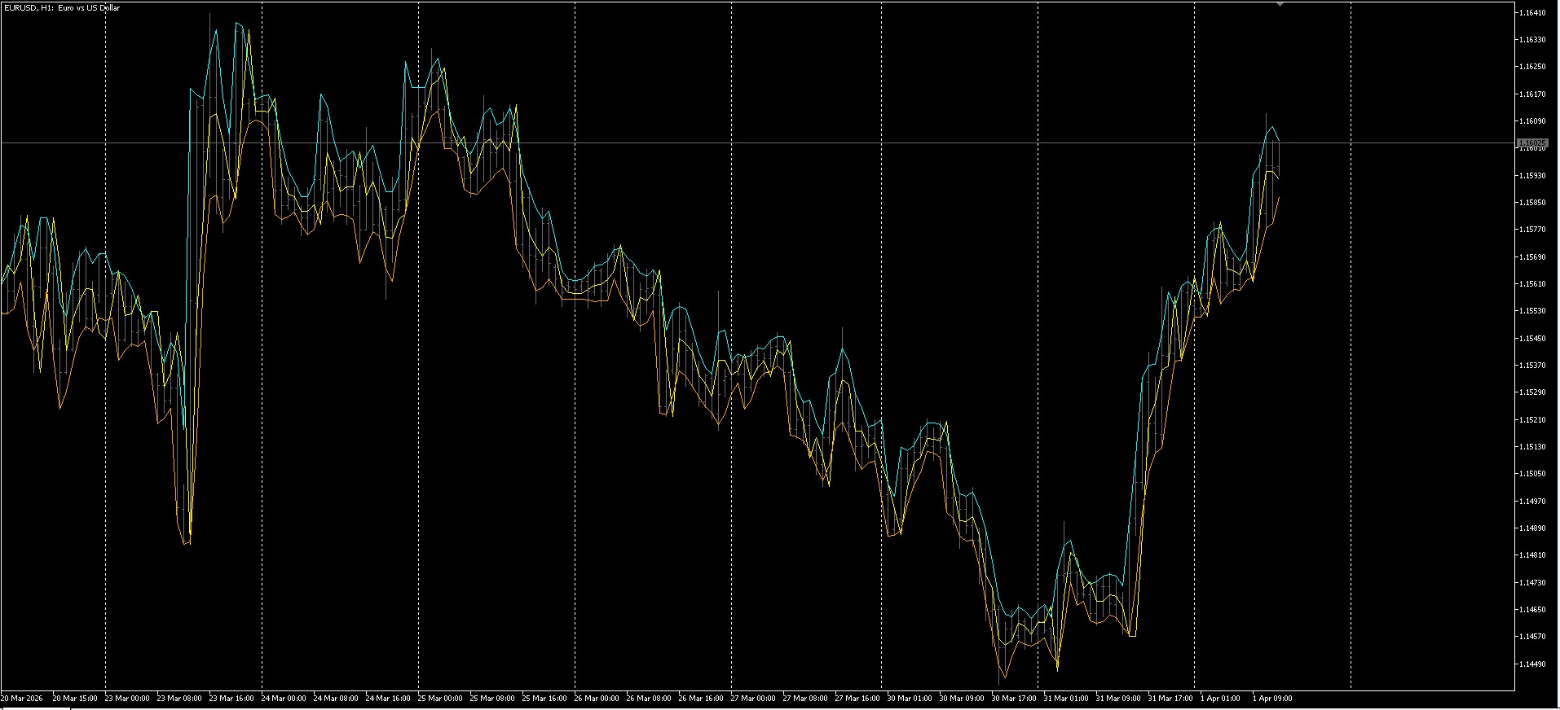Click the current price label 1.16025
The image size is (1560, 710).
pyautogui.click(x=1531, y=142)
